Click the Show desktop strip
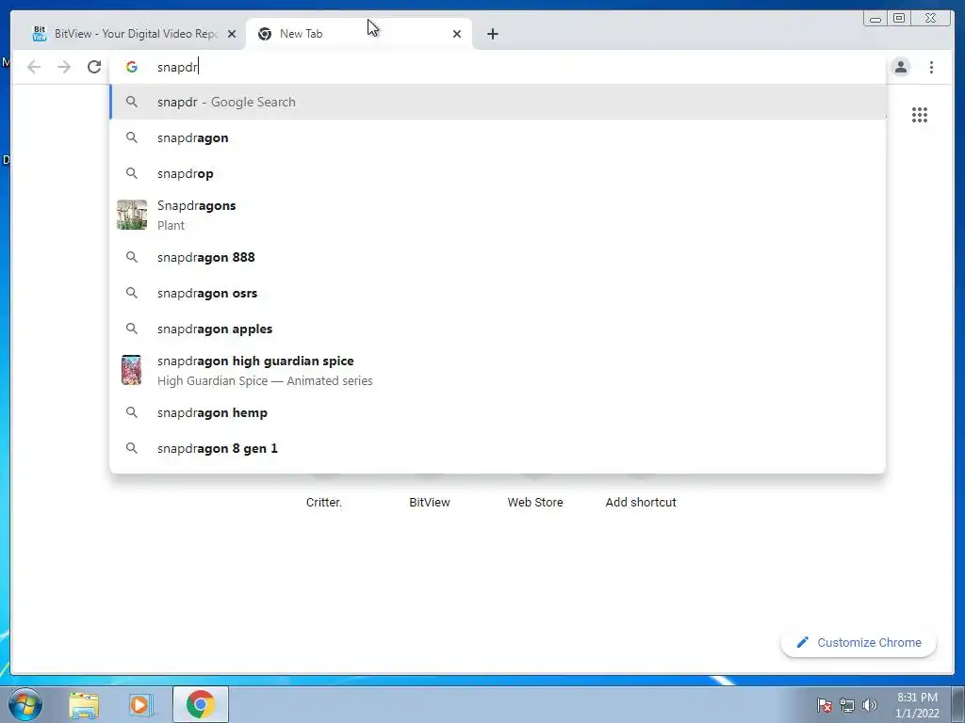965x723 pixels. click(x=958, y=704)
